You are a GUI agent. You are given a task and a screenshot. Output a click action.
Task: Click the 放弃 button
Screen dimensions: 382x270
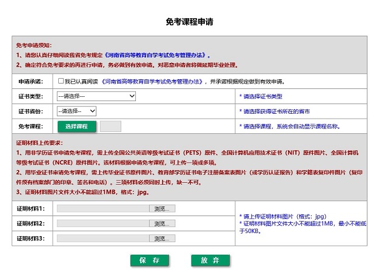[210, 260]
